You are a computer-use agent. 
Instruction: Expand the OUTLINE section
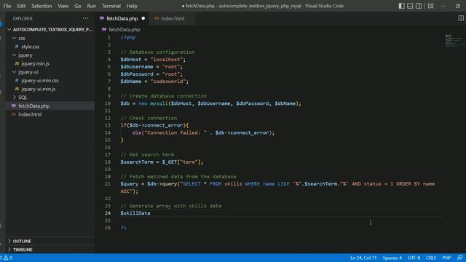point(9,241)
